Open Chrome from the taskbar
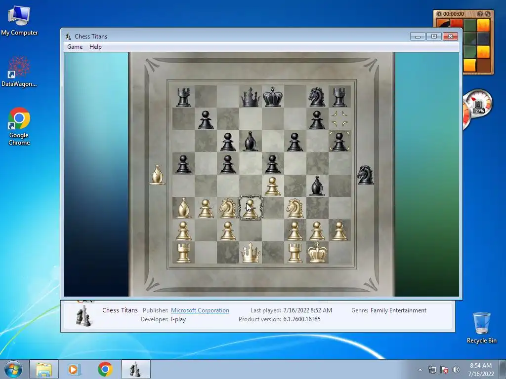Image resolution: width=506 pixels, height=379 pixels. click(x=105, y=369)
